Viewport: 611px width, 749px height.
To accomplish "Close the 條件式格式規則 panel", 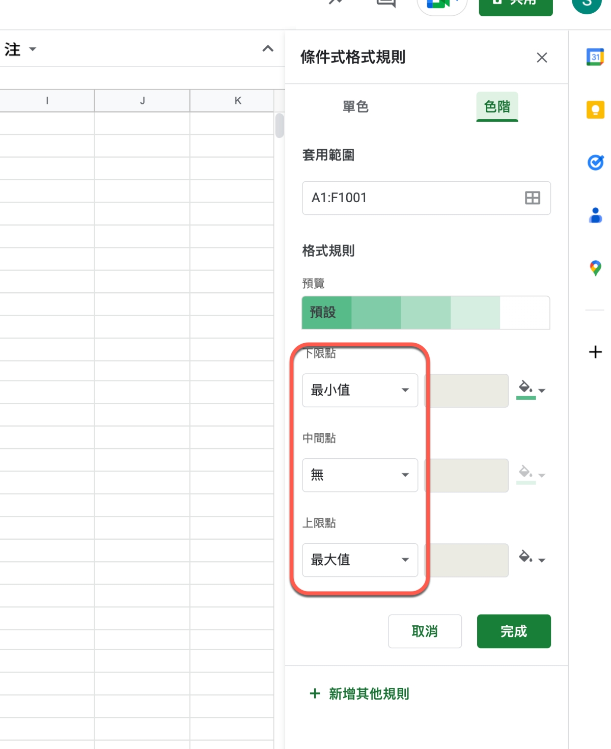I will click(x=542, y=58).
